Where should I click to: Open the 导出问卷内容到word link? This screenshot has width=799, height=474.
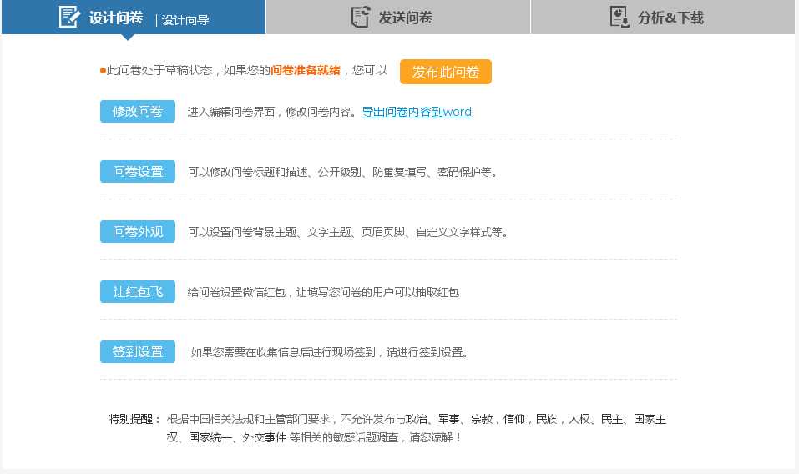coord(417,112)
